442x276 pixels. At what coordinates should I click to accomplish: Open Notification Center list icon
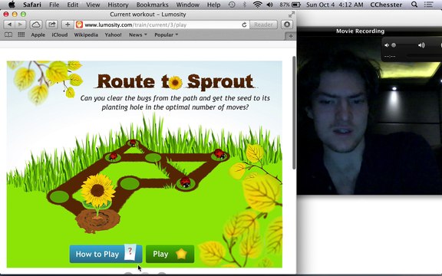[x=428, y=5]
